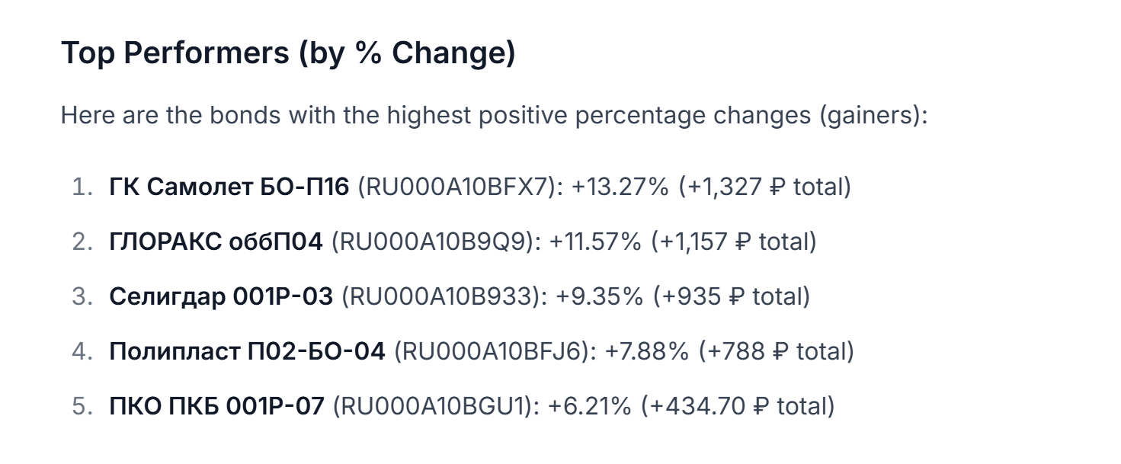1121x464 pixels.
Task: Click the ISIN code RU000A10BFJ6
Action: (x=492, y=351)
